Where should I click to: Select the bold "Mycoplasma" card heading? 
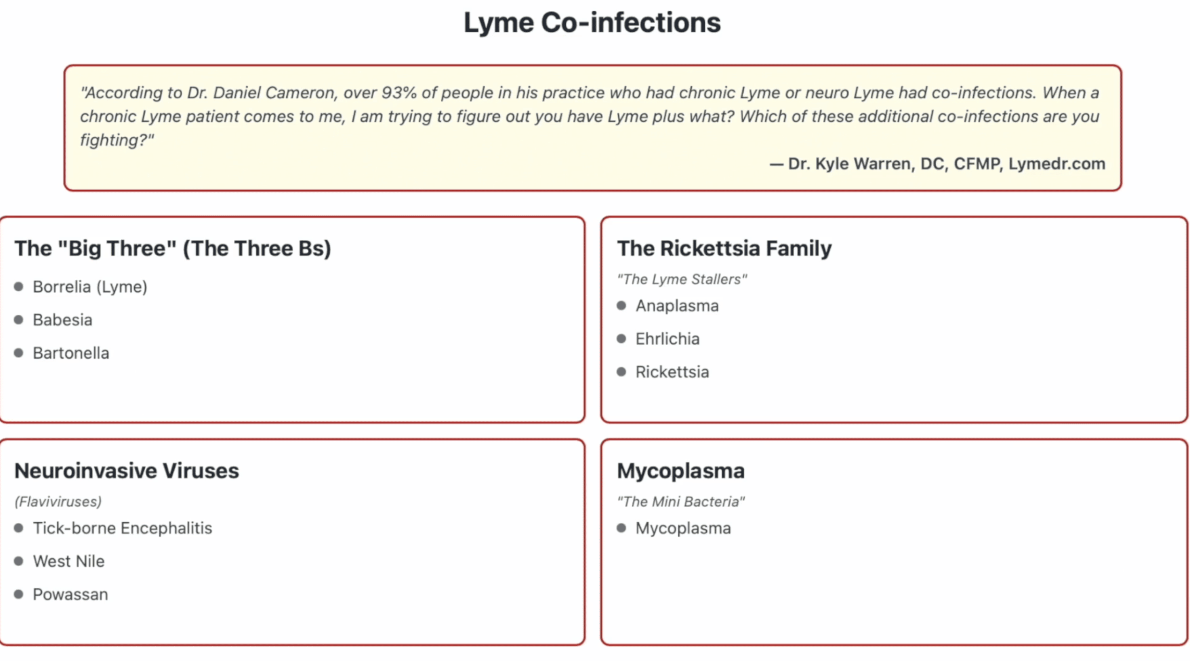[681, 470]
